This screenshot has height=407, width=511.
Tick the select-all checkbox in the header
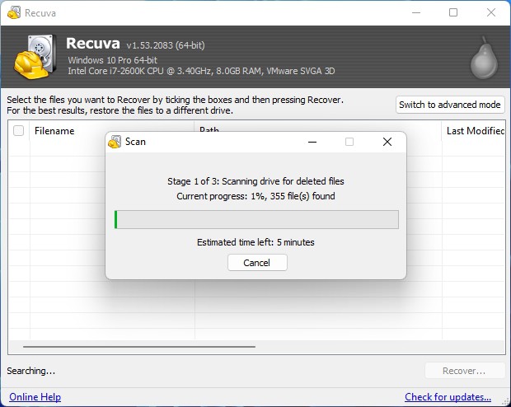(19, 131)
